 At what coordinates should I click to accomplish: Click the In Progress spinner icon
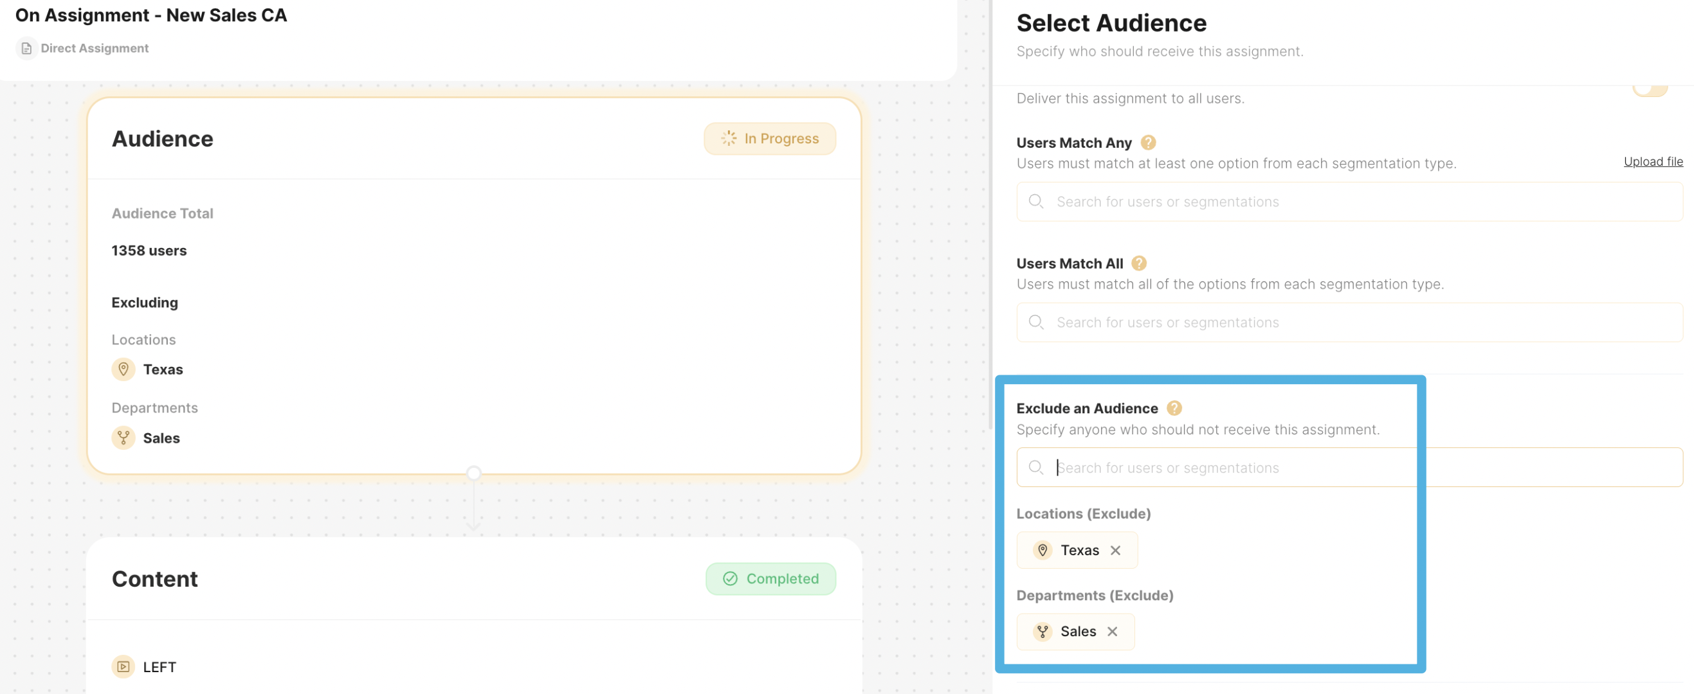pyautogui.click(x=729, y=138)
